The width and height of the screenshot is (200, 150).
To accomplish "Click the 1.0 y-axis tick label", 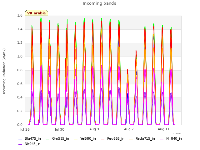I will point(20,56).
